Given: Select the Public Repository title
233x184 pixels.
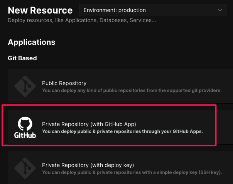Looking at the screenshot, I should pyautogui.click(x=64, y=83).
